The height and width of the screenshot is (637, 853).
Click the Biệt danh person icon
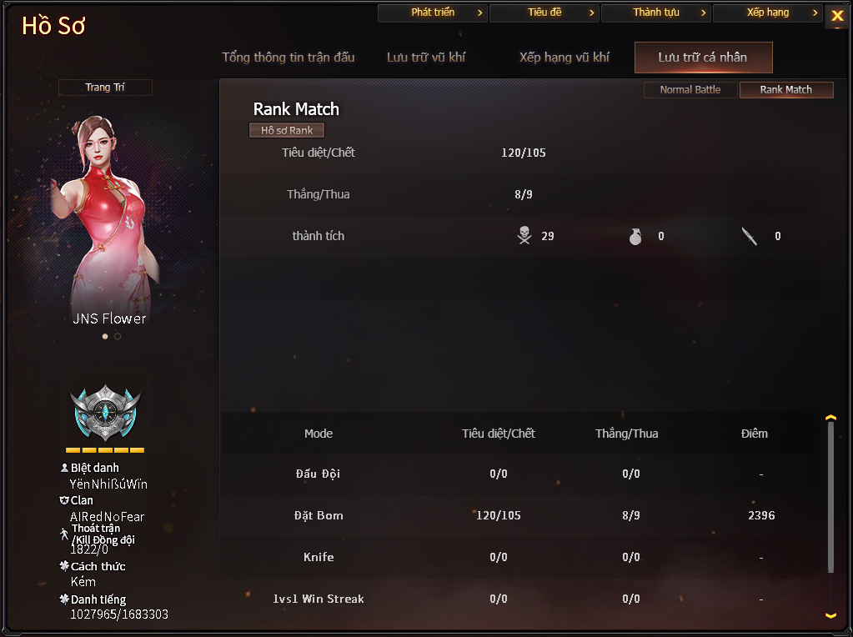64,467
